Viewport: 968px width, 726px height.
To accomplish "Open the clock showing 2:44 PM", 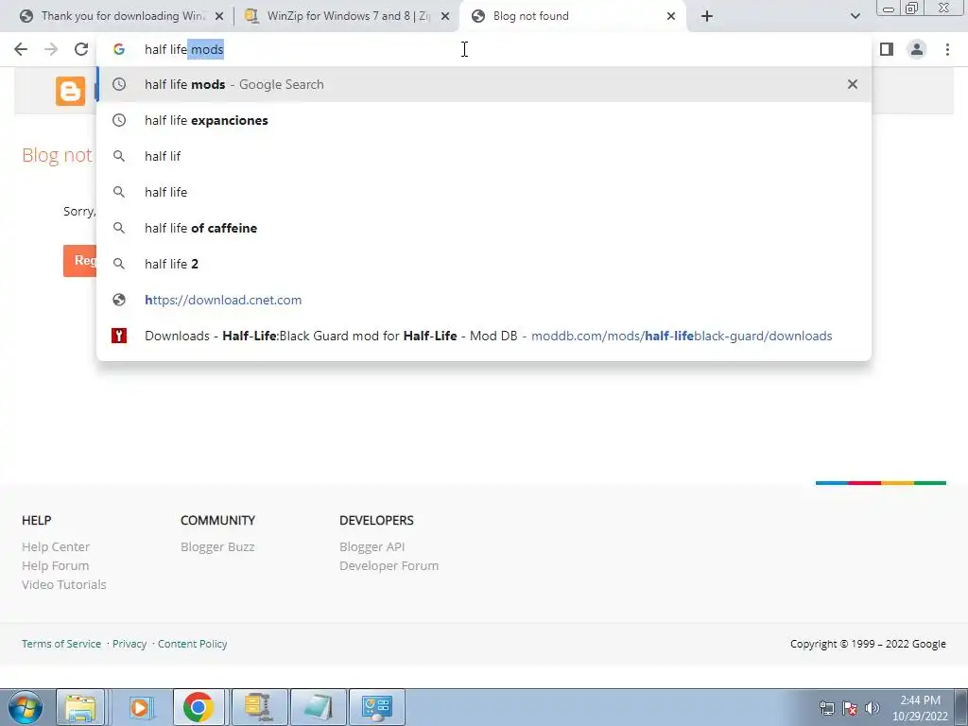I will pyautogui.click(x=920, y=708).
